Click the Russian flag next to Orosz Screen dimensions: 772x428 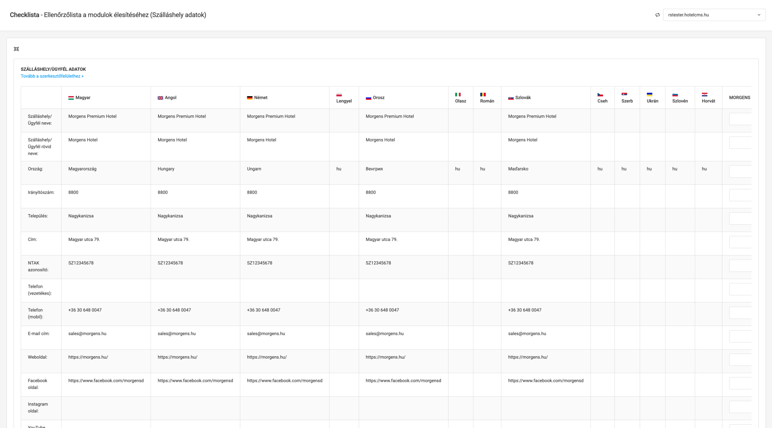pyautogui.click(x=369, y=98)
